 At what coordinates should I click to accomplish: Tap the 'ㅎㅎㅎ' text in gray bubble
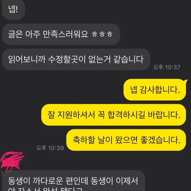[x=102, y=34]
